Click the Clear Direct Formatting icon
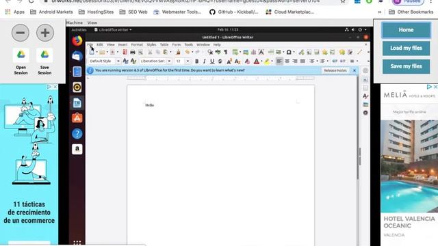The image size is (438, 246). [247, 61]
